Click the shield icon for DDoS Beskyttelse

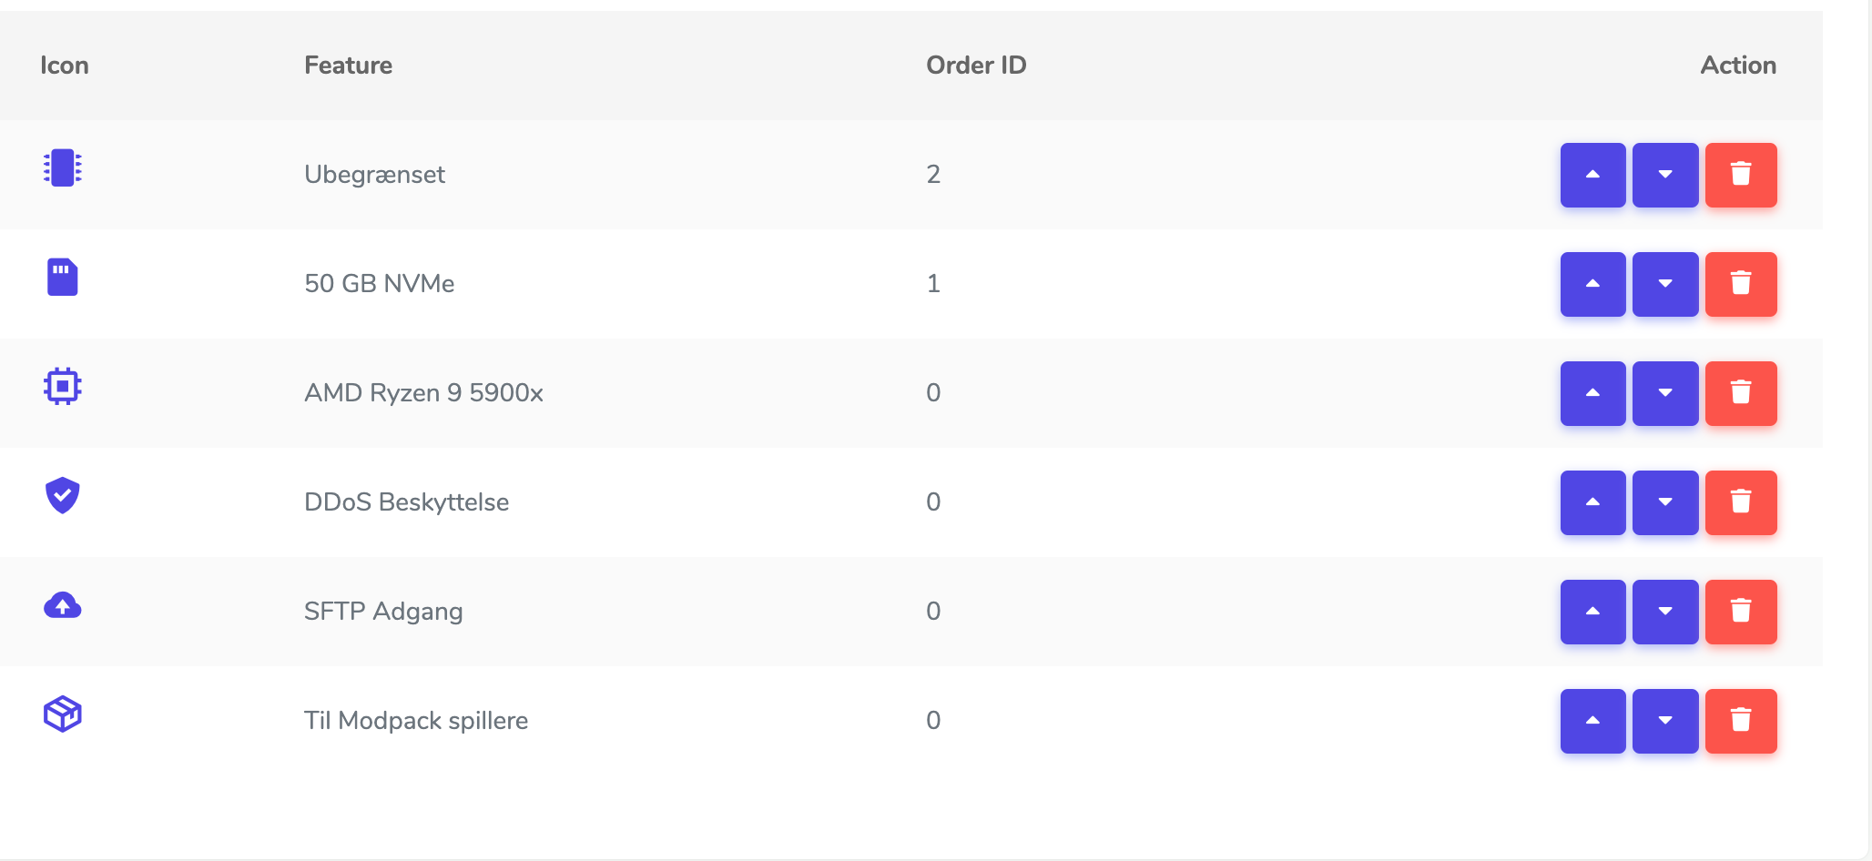coord(62,495)
